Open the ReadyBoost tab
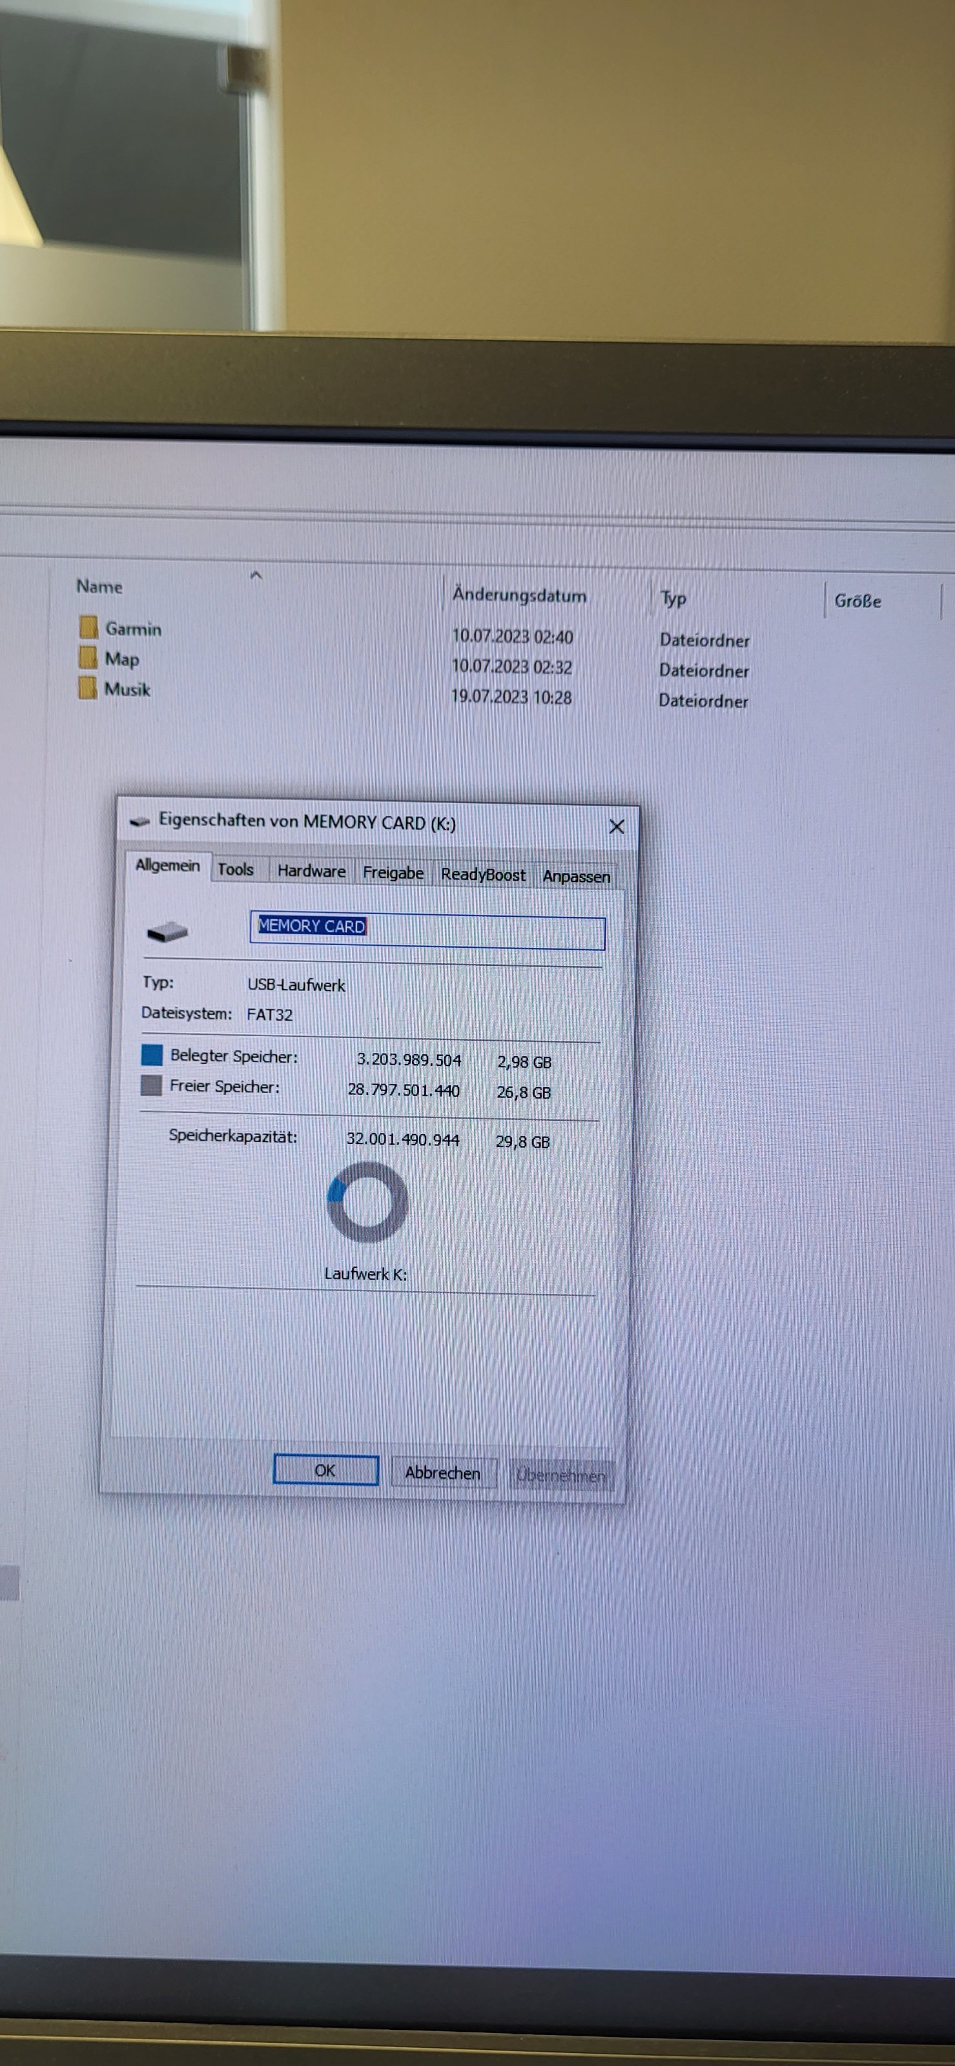Screen dimensions: 955x2066 [483, 874]
